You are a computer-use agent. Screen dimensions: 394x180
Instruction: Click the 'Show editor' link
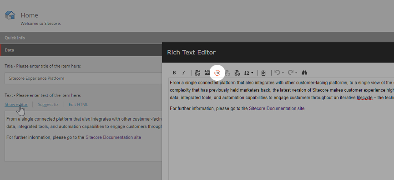point(16,104)
